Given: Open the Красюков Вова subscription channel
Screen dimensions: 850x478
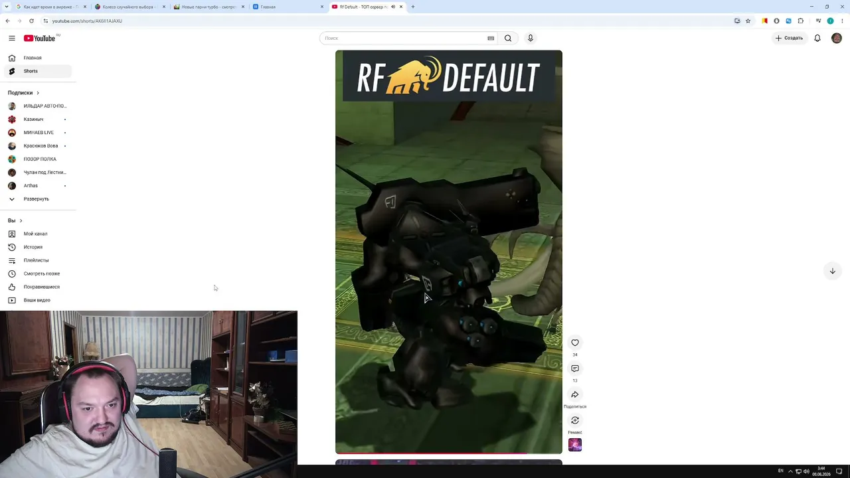Looking at the screenshot, I should pos(38,146).
